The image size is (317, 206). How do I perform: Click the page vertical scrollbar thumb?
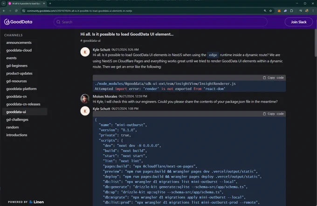[x=316, y=43]
